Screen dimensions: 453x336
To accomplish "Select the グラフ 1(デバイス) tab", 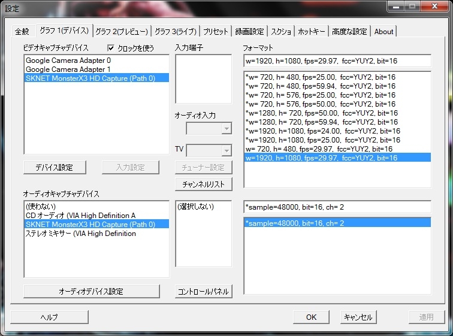I will point(64,31).
